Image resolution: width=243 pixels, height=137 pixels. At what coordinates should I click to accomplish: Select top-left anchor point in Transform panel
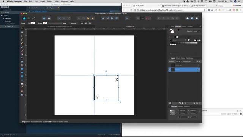click(x=171, y=110)
